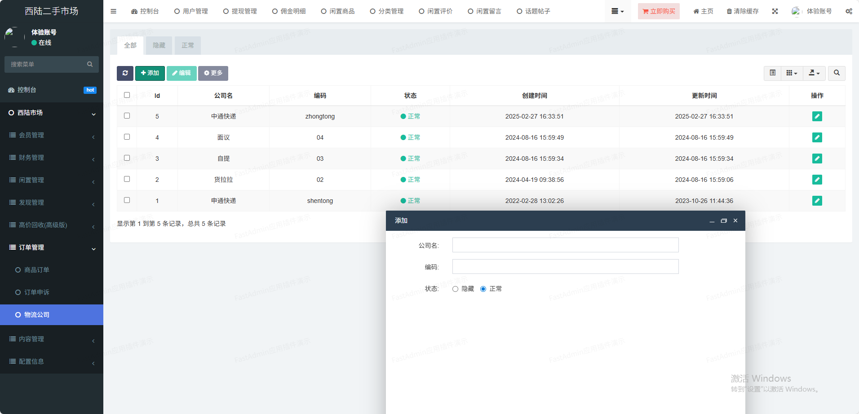The width and height of the screenshot is (859, 414).
Task: Open the table search magnifier icon
Action: coord(837,73)
